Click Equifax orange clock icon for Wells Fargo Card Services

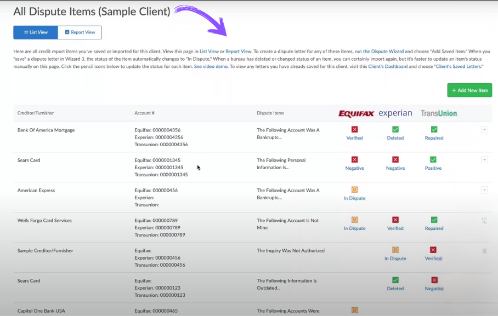point(354,220)
